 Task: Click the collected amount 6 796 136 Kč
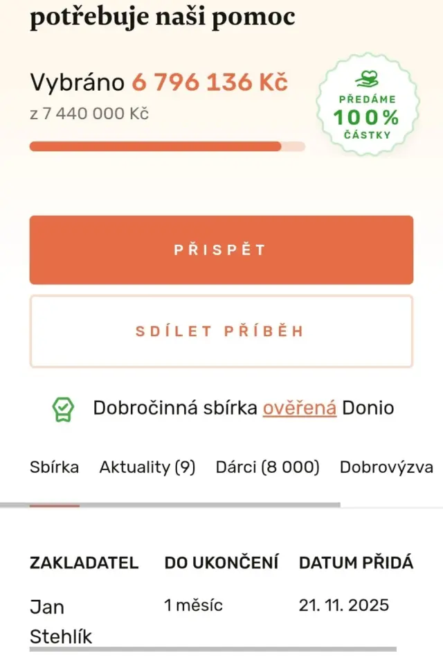click(210, 83)
